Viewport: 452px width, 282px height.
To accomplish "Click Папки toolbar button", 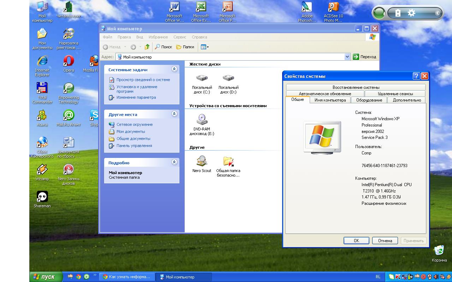I will click(x=185, y=47).
